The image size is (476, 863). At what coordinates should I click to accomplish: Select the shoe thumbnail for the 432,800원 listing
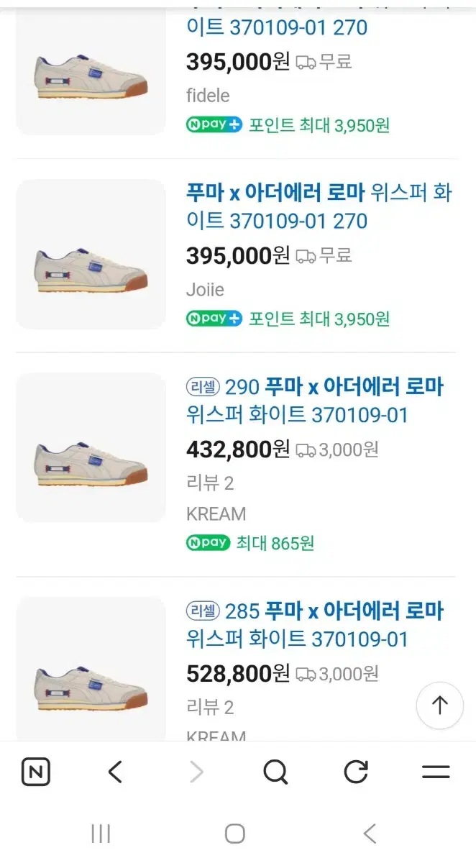click(x=91, y=447)
